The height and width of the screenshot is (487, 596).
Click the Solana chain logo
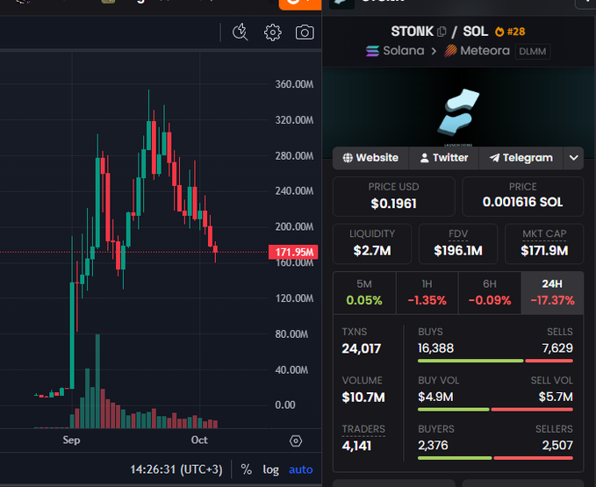pyautogui.click(x=372, y=51)
